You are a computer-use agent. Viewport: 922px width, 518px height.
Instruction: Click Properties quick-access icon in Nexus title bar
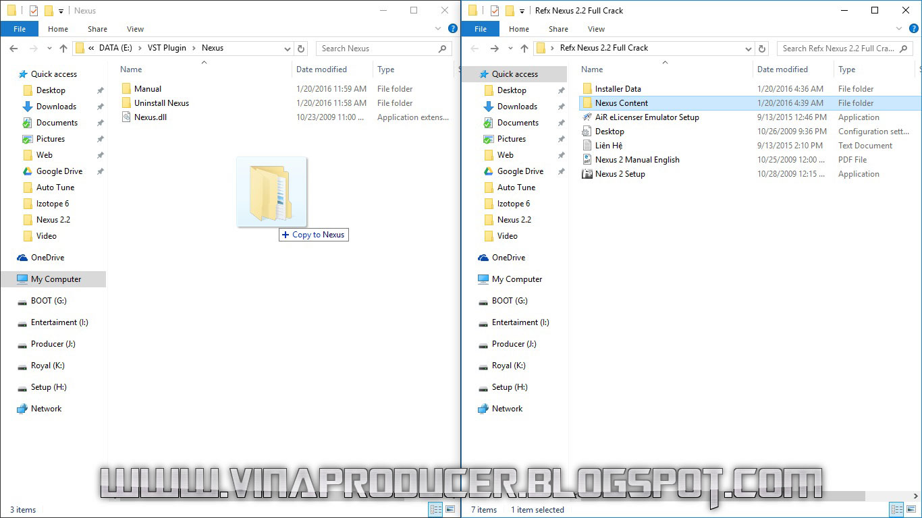pyautogui.click(x=34, y=11)
